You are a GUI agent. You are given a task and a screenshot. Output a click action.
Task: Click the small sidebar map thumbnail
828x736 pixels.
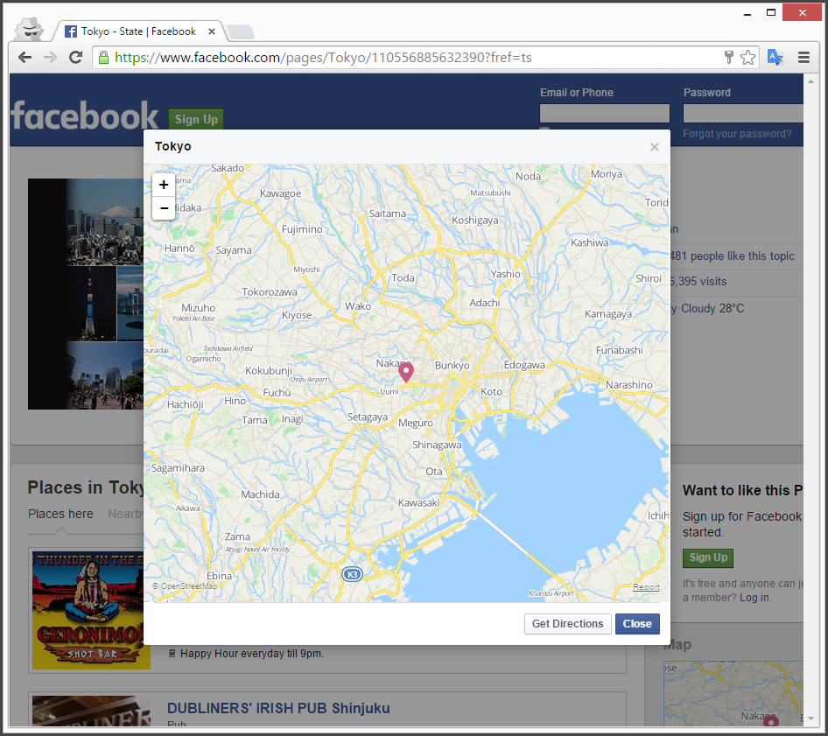click(733, 693)
